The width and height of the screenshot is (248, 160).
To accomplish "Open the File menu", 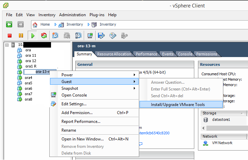I will pos(9,15).
